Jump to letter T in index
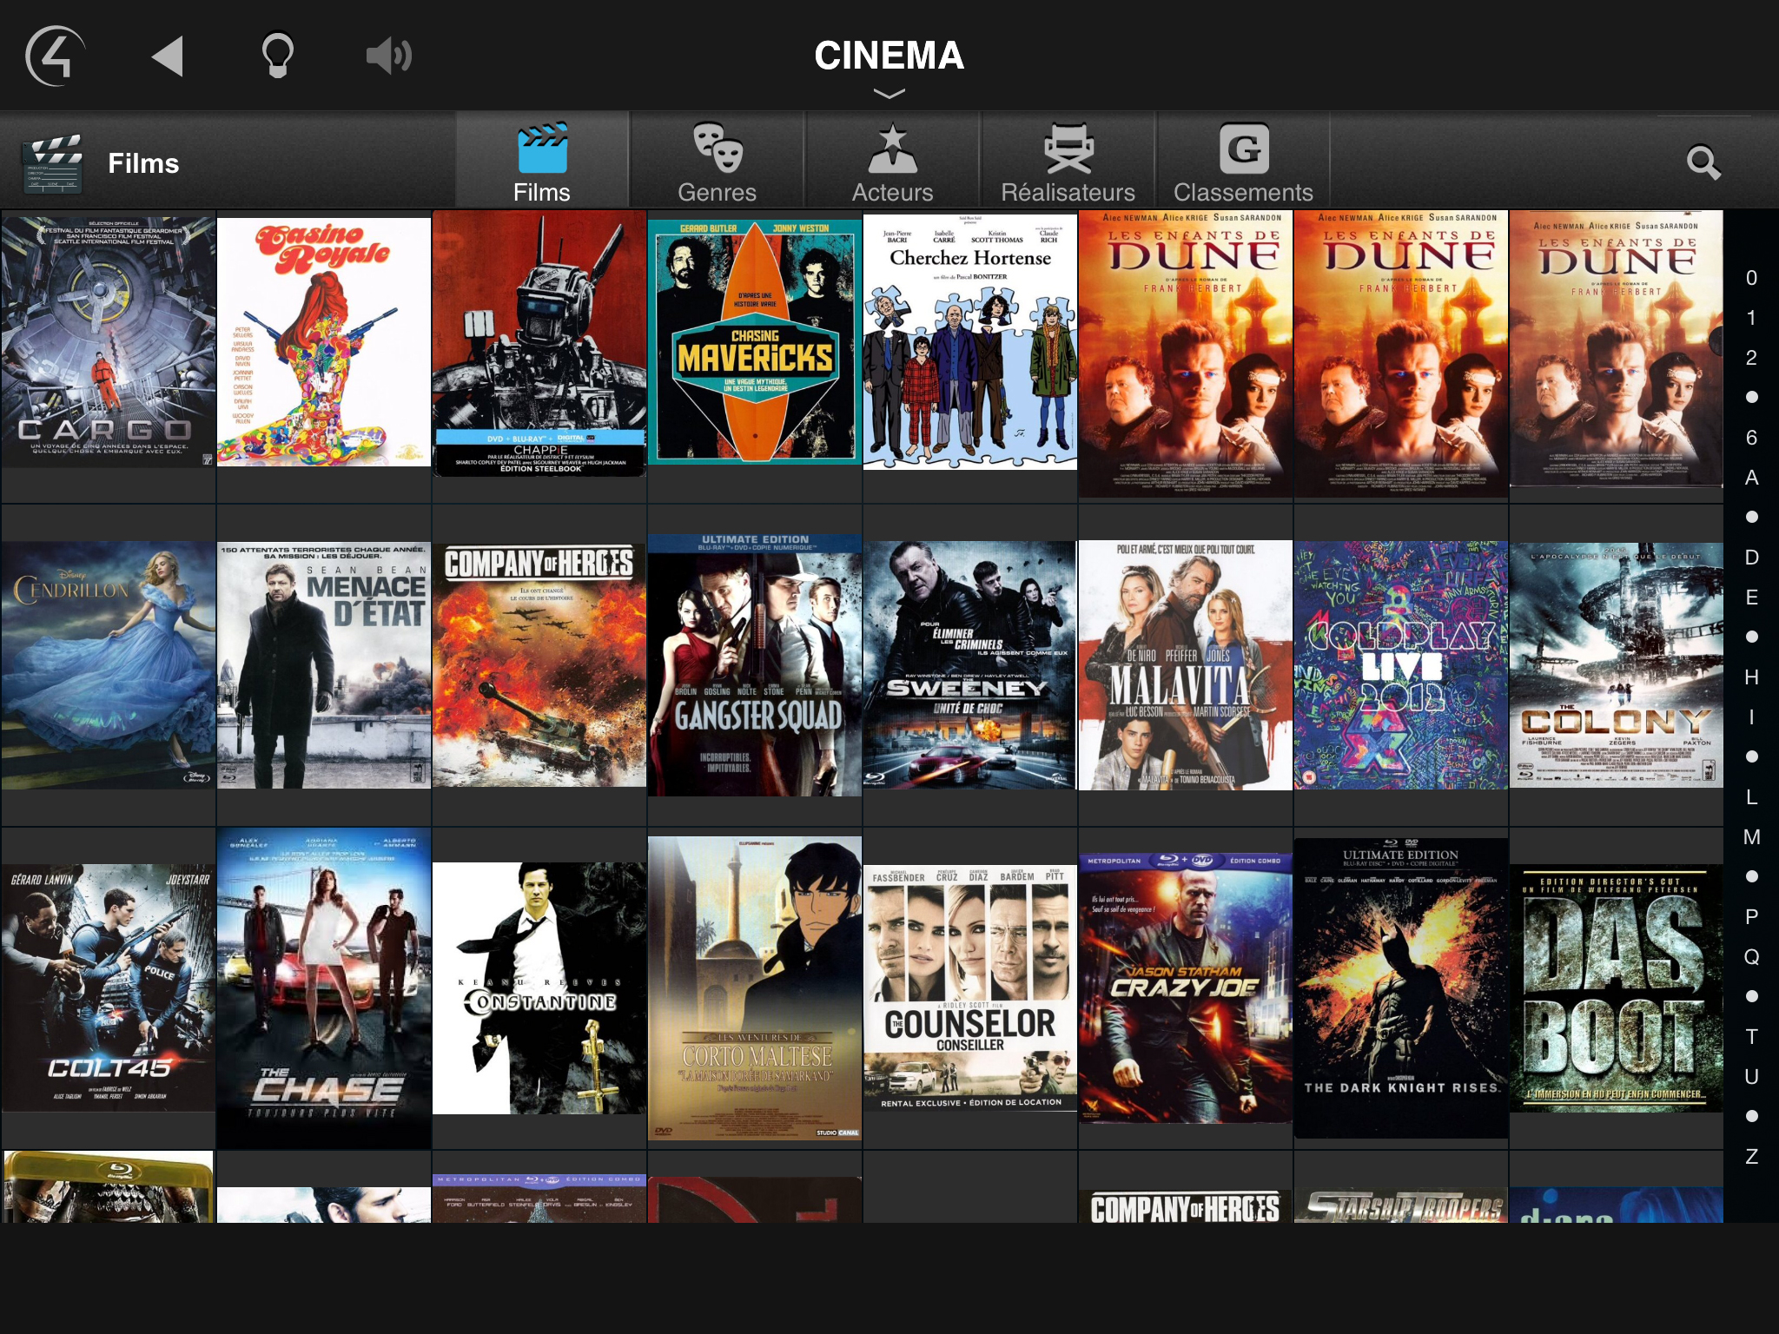This screenshot has height=1334, width=1779. click(x=1751, y=1037)
